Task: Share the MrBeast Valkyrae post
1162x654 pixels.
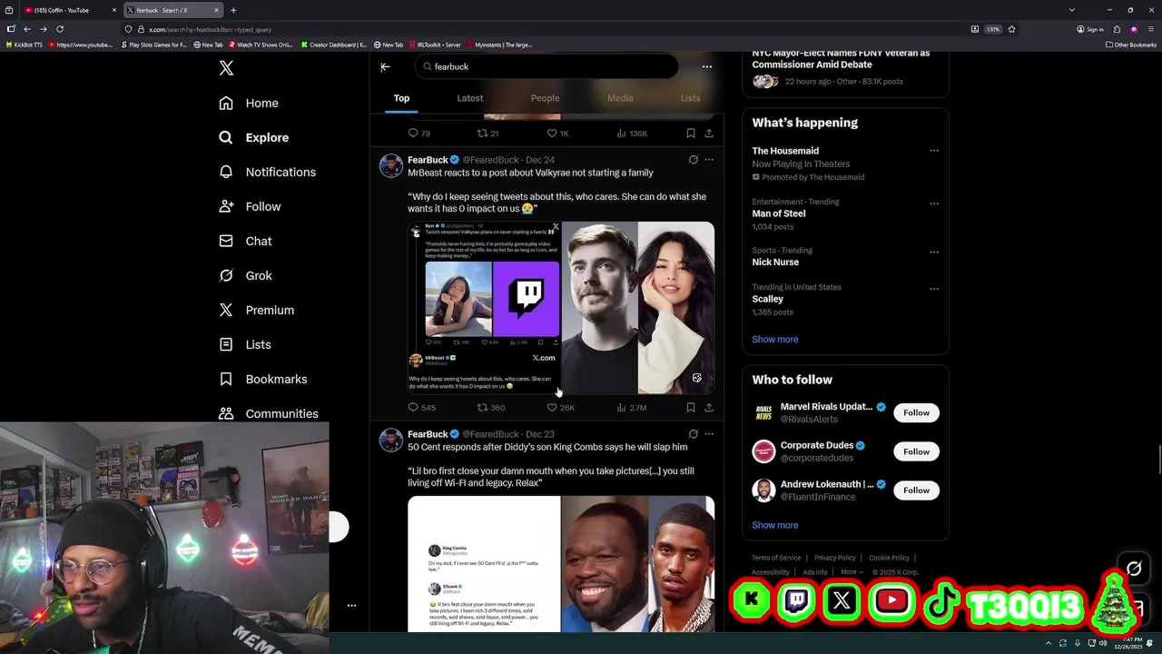Action: point(709,408)
